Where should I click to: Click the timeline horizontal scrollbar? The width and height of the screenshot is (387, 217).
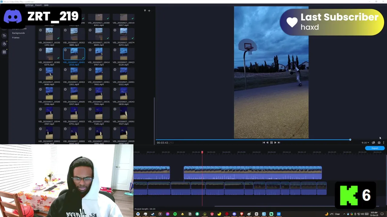coord(296,206)
